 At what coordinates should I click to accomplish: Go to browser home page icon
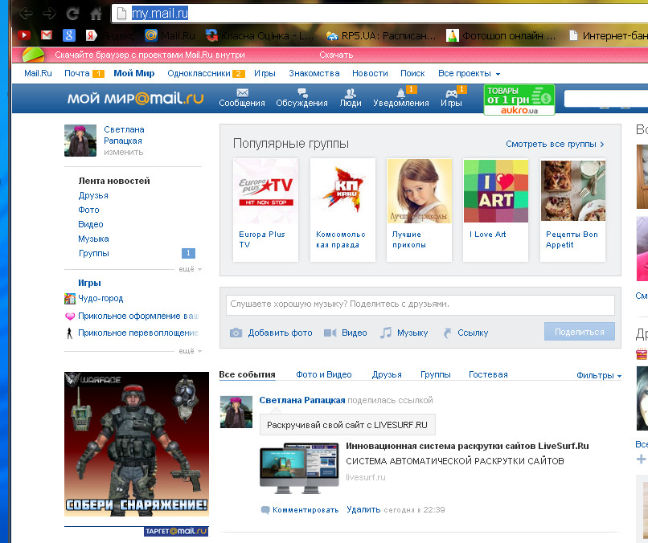click(96, 14)
